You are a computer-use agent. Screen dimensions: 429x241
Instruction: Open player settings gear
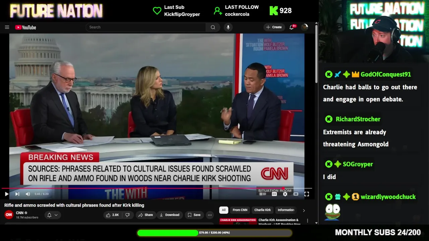285,194
